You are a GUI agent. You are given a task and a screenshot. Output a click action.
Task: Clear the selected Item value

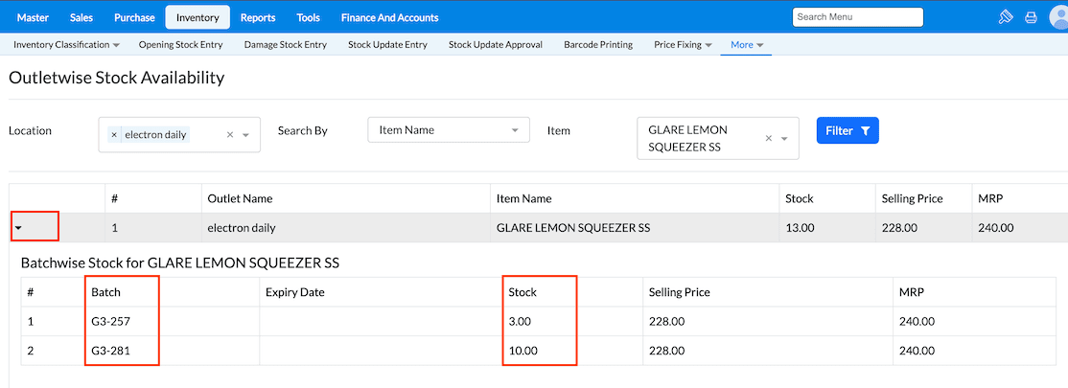[x=768, y=138]
